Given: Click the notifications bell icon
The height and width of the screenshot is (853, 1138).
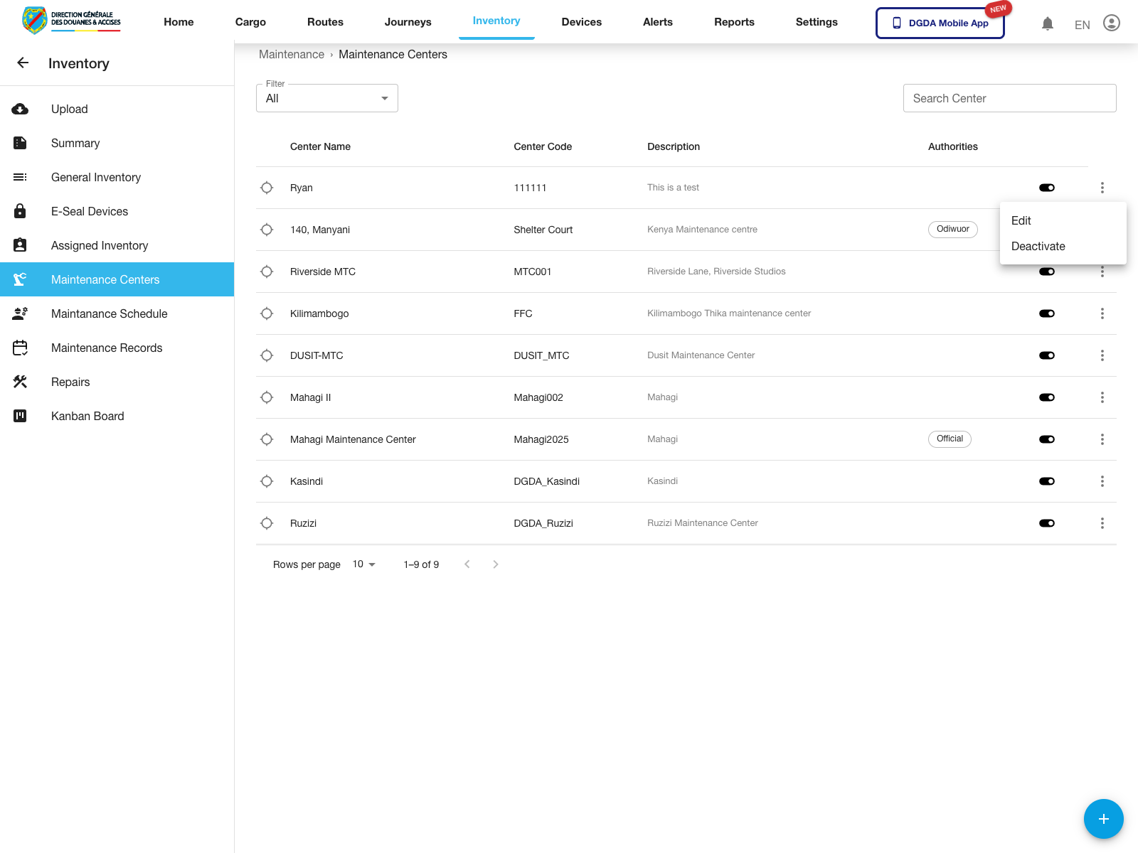Looking at the screenshot, I should coord(1047,23).
